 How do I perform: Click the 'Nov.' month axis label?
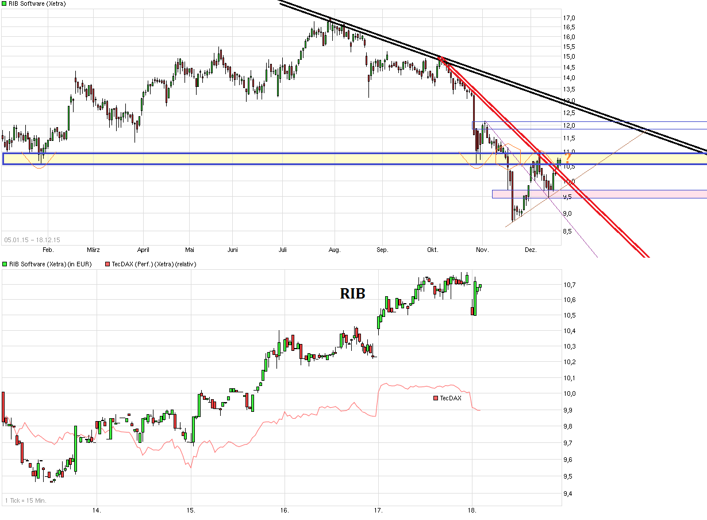tap(482, 250)
